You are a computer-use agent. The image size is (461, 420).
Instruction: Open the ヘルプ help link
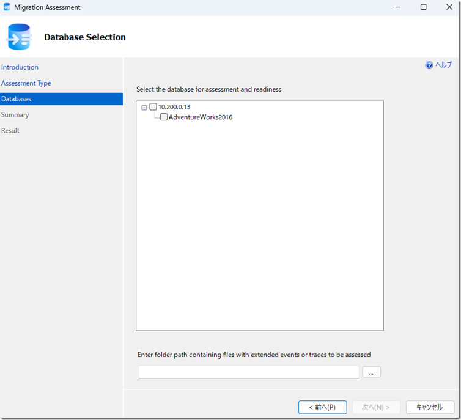(443, 65)
